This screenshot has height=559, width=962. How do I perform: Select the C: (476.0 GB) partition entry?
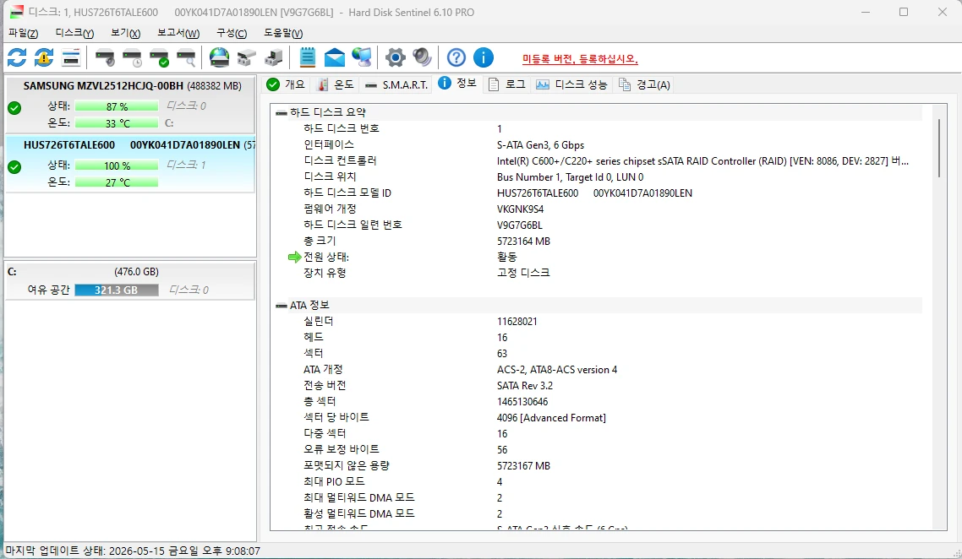(x=130, y=280)
